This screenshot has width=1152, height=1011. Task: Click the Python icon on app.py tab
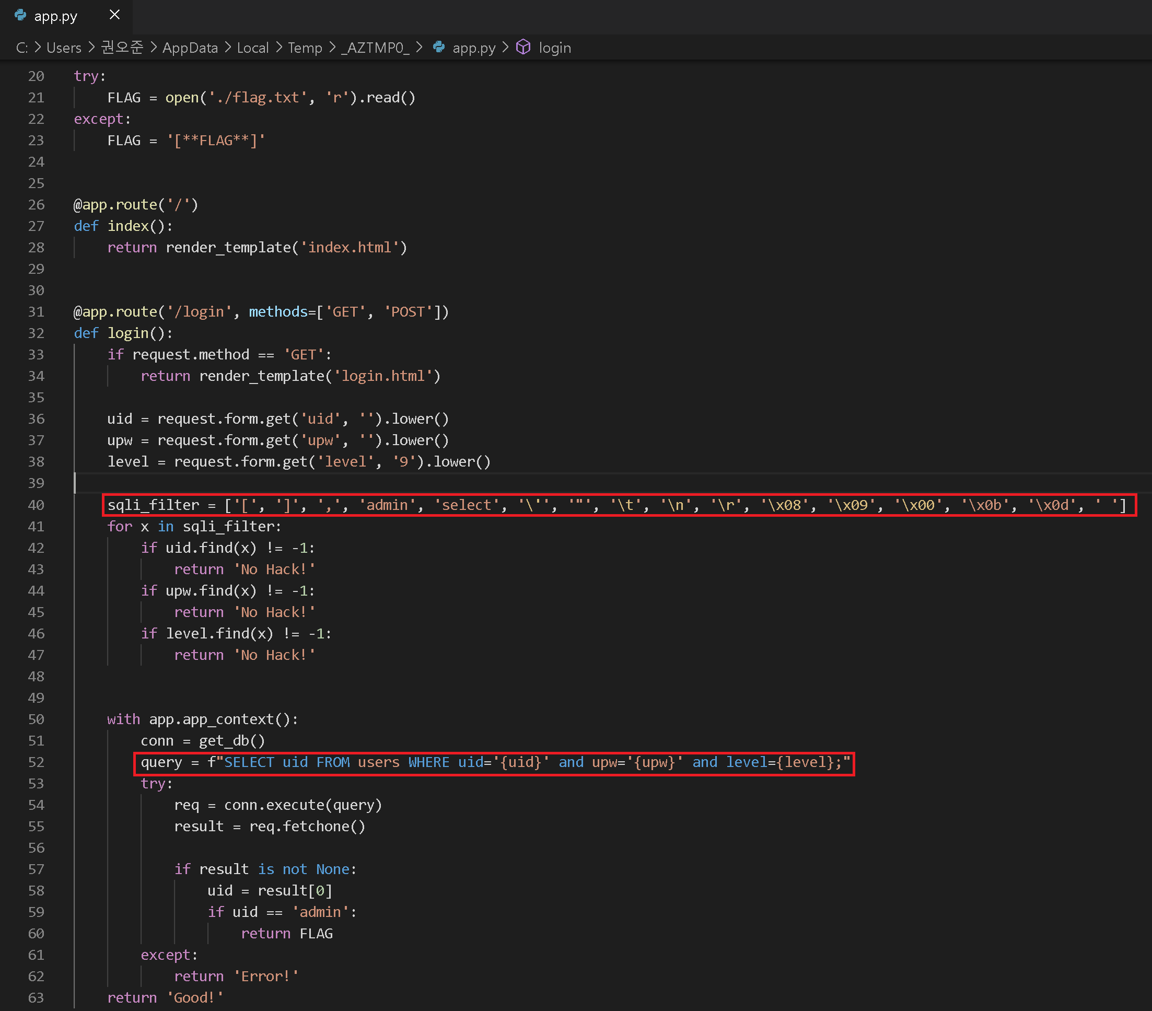point(20,15)
